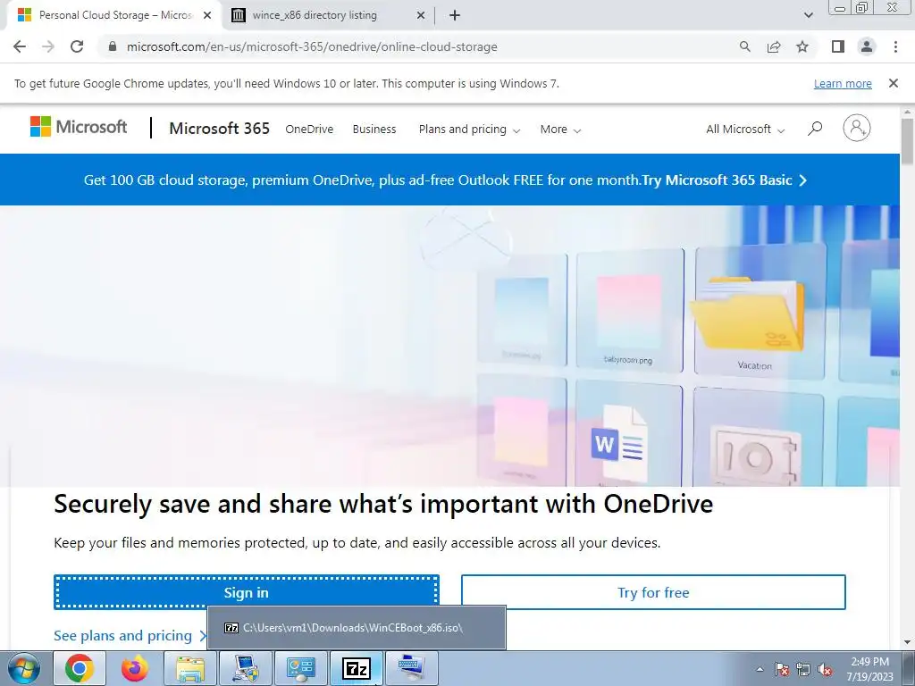The image size is (915, 686).
Task: Show hidden tray icons arrow
Action: (x=760, y=669)
